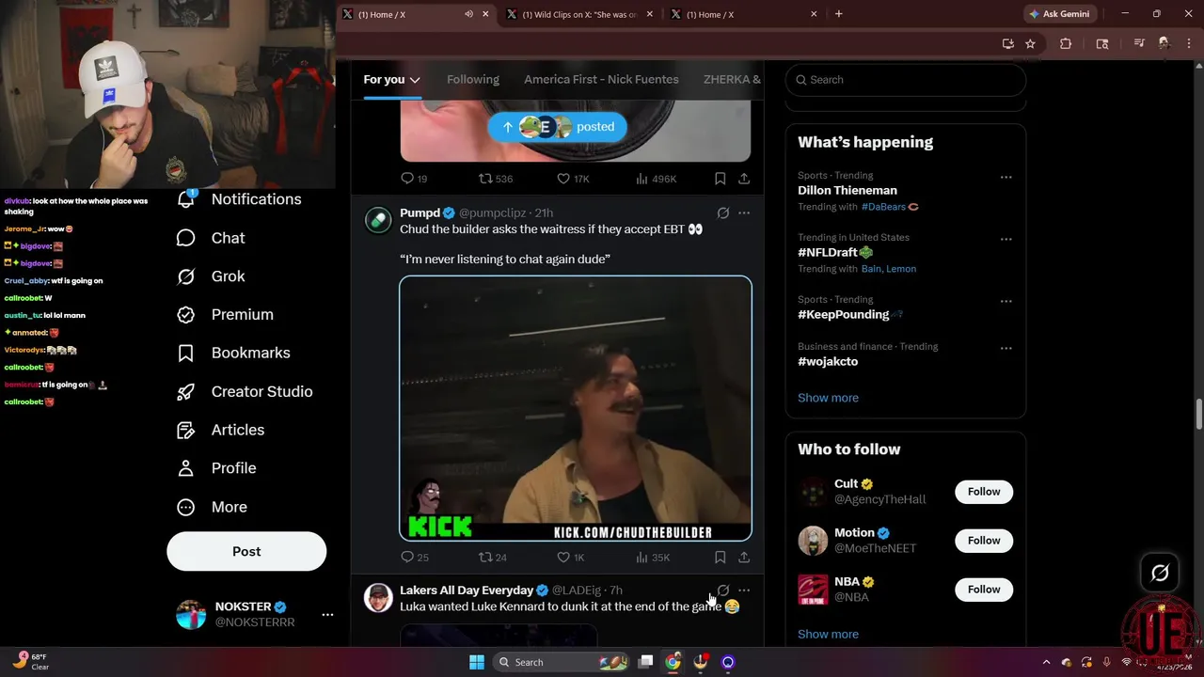Follow the NBA account
Viewport: 1204px width, 677px height.
(984, 590)
